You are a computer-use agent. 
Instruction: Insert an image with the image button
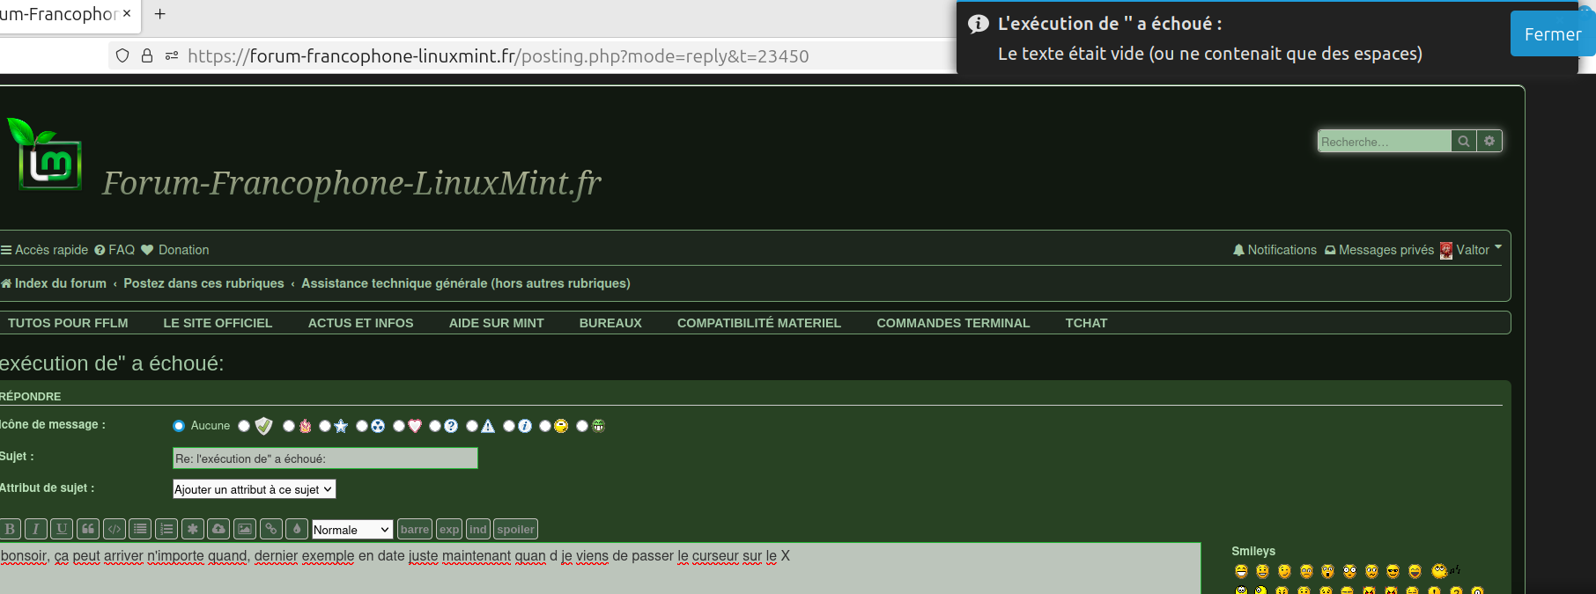click(245, 529)
